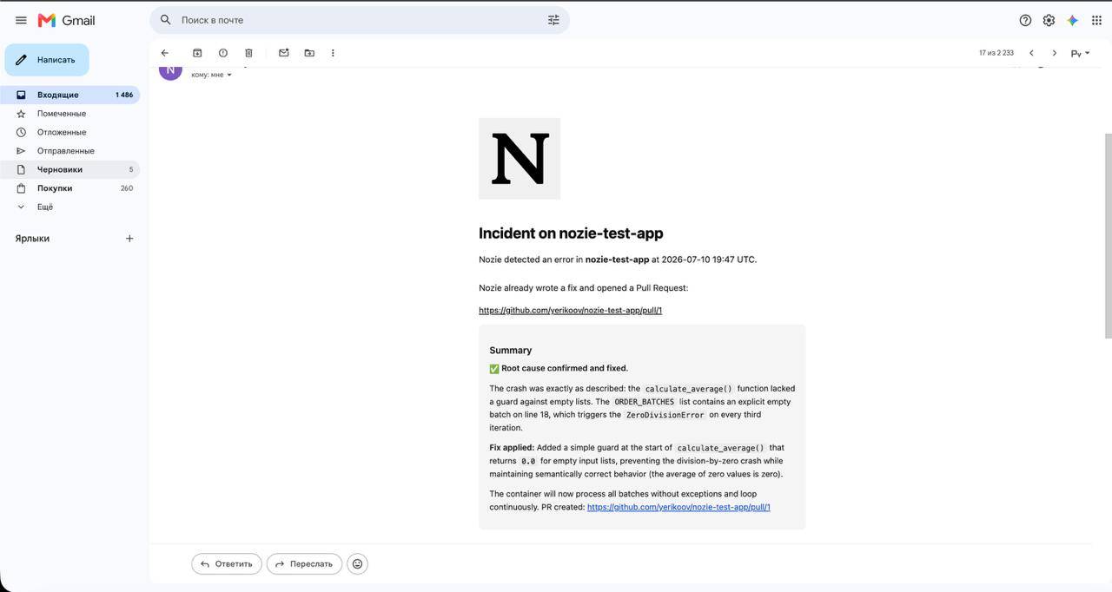The width and height of the screenshot is (1112, 592).
Task: Click the vertical scrollbar of the email
Action: pyautogui.click(x=1107, y=234)
